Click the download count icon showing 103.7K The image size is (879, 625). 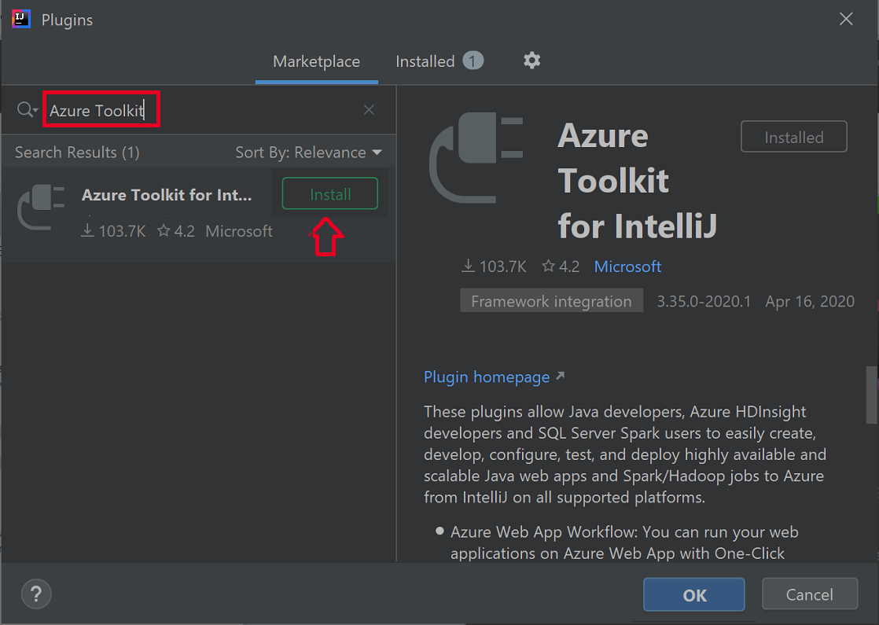tap(466, 266)
